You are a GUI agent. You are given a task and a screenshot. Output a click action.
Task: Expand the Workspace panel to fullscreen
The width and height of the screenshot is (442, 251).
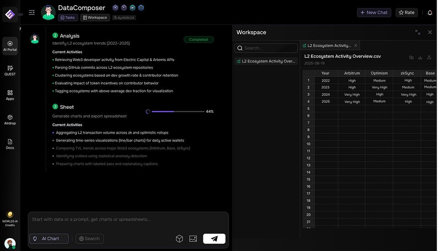point(418,32)
